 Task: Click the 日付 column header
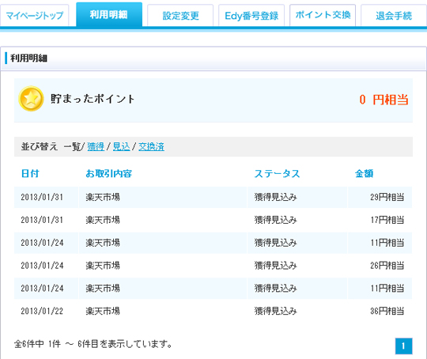coord(30,173)
